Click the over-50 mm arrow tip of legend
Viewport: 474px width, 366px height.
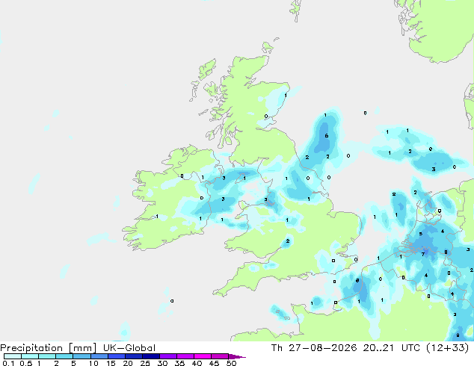[x=237, y=356]
